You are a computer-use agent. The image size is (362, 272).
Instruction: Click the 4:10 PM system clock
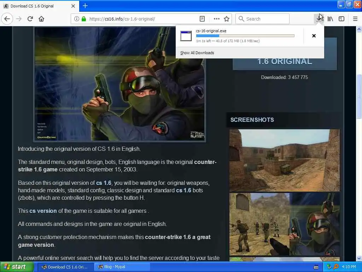click(x=349, y=267)
